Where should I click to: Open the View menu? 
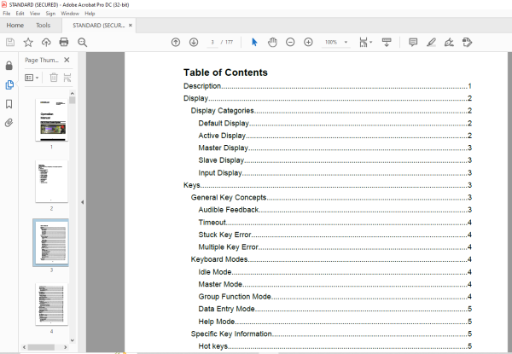click(x=35, y=14)
